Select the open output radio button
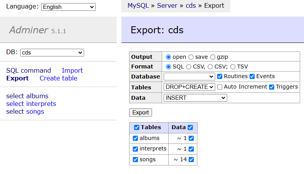304x174 pixels. point(168,57)
